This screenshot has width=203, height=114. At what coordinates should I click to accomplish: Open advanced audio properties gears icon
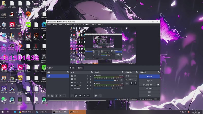96,96
